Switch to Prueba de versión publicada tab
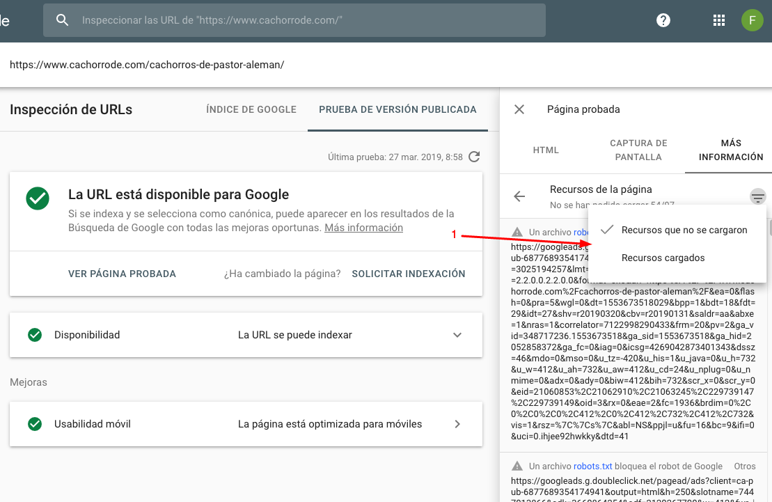The image size is (772, 502). coord(397,109)
